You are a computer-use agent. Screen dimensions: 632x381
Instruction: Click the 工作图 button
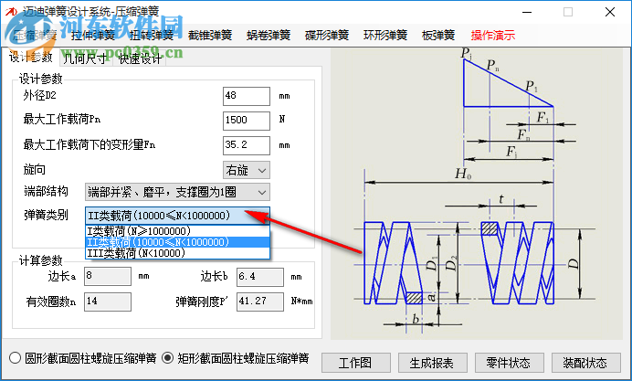[x=356, y=363]
